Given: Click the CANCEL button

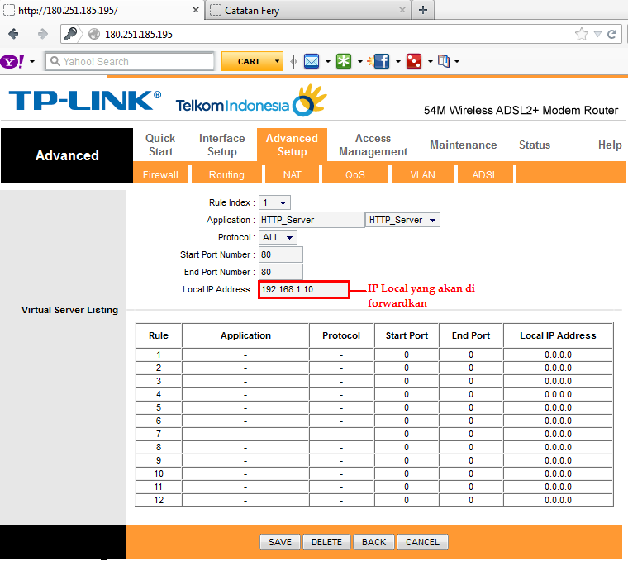Looking at the screenshot, I should click(422, 542).
